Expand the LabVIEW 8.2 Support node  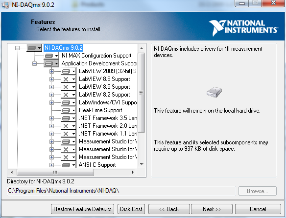(51, 95)
